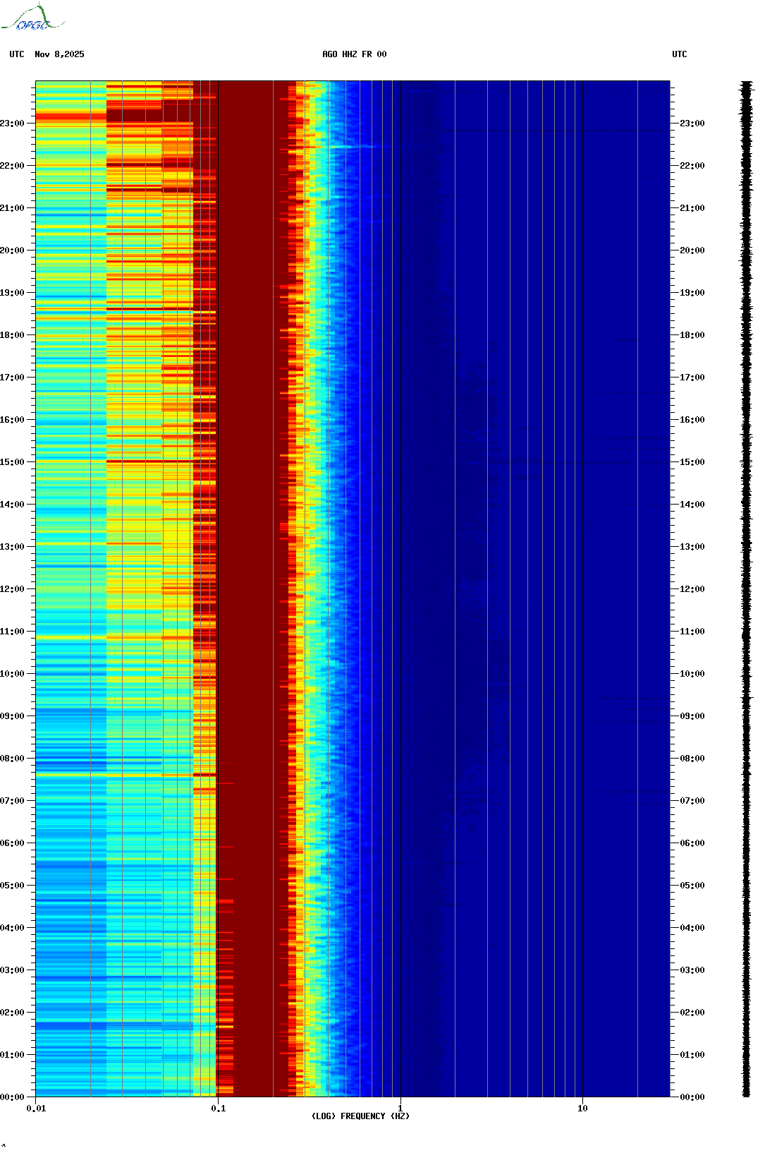Click the left-axis 21:00 time label
Viewport: 777px width, 1153px height.
[x=12, y=208]
